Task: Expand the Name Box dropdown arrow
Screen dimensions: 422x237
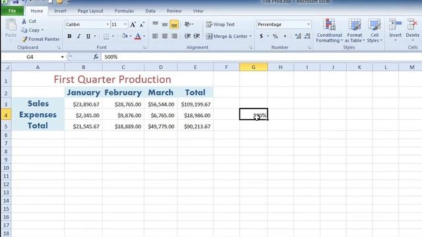Action: [x=63, y=57]
